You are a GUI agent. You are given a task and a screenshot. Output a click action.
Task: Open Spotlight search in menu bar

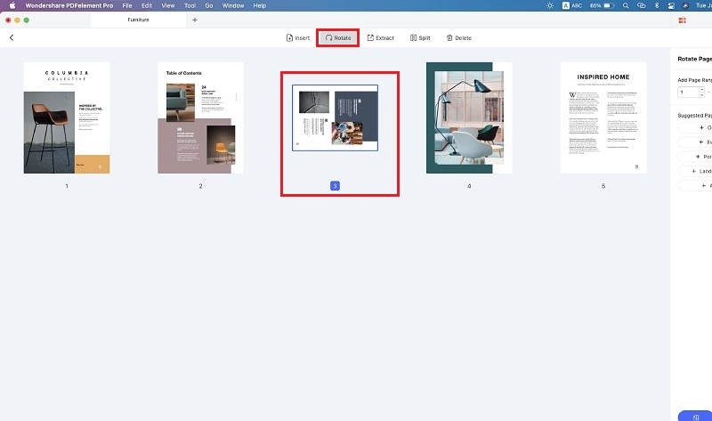tap(626, 5)
